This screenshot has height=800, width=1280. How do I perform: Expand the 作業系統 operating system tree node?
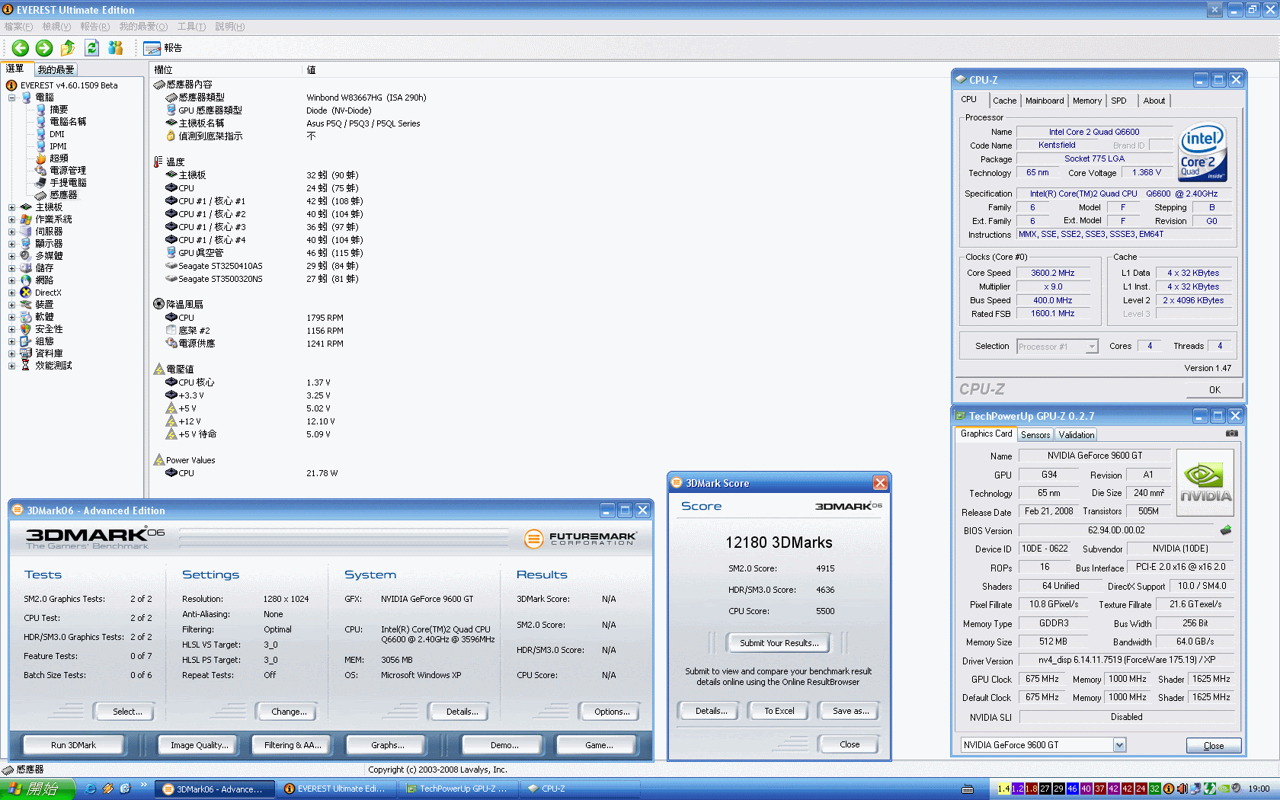pyautogui.click(x=11, y=219)
